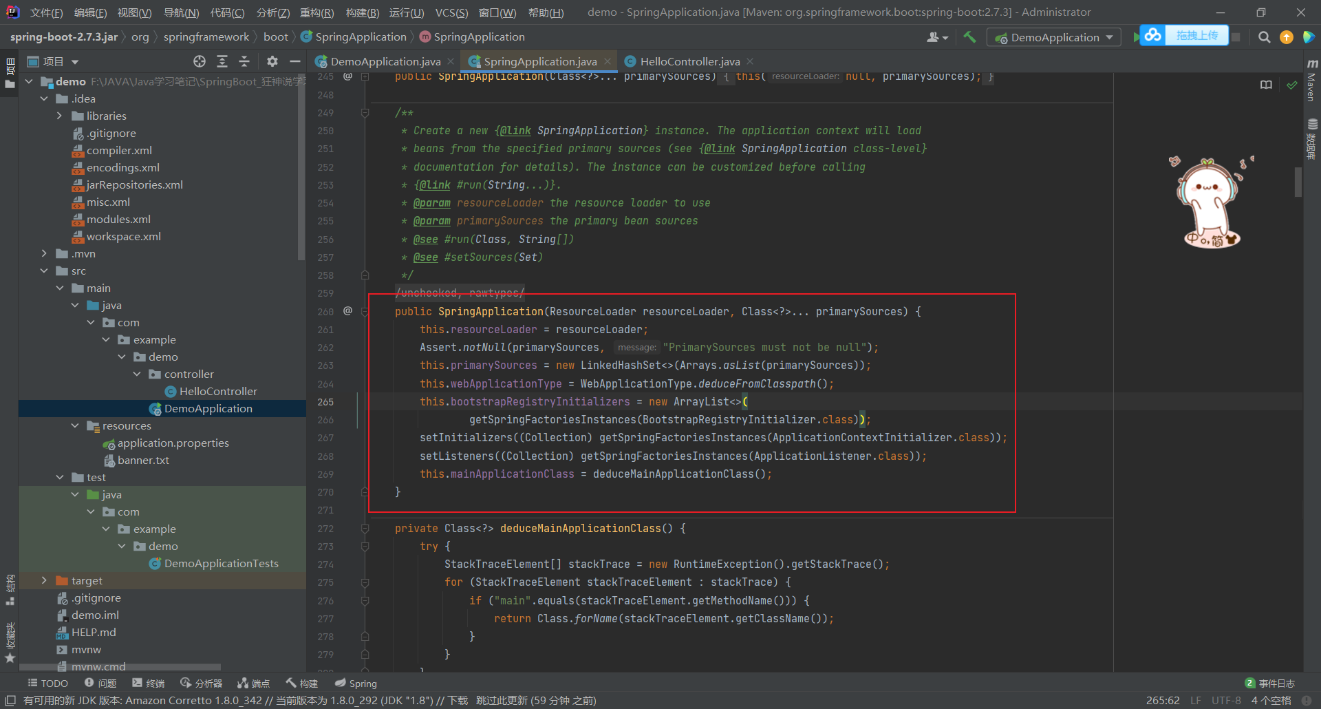Toggle folding of try block line 273
Screen dimensions: 1321x709
(x=365, y=547)
